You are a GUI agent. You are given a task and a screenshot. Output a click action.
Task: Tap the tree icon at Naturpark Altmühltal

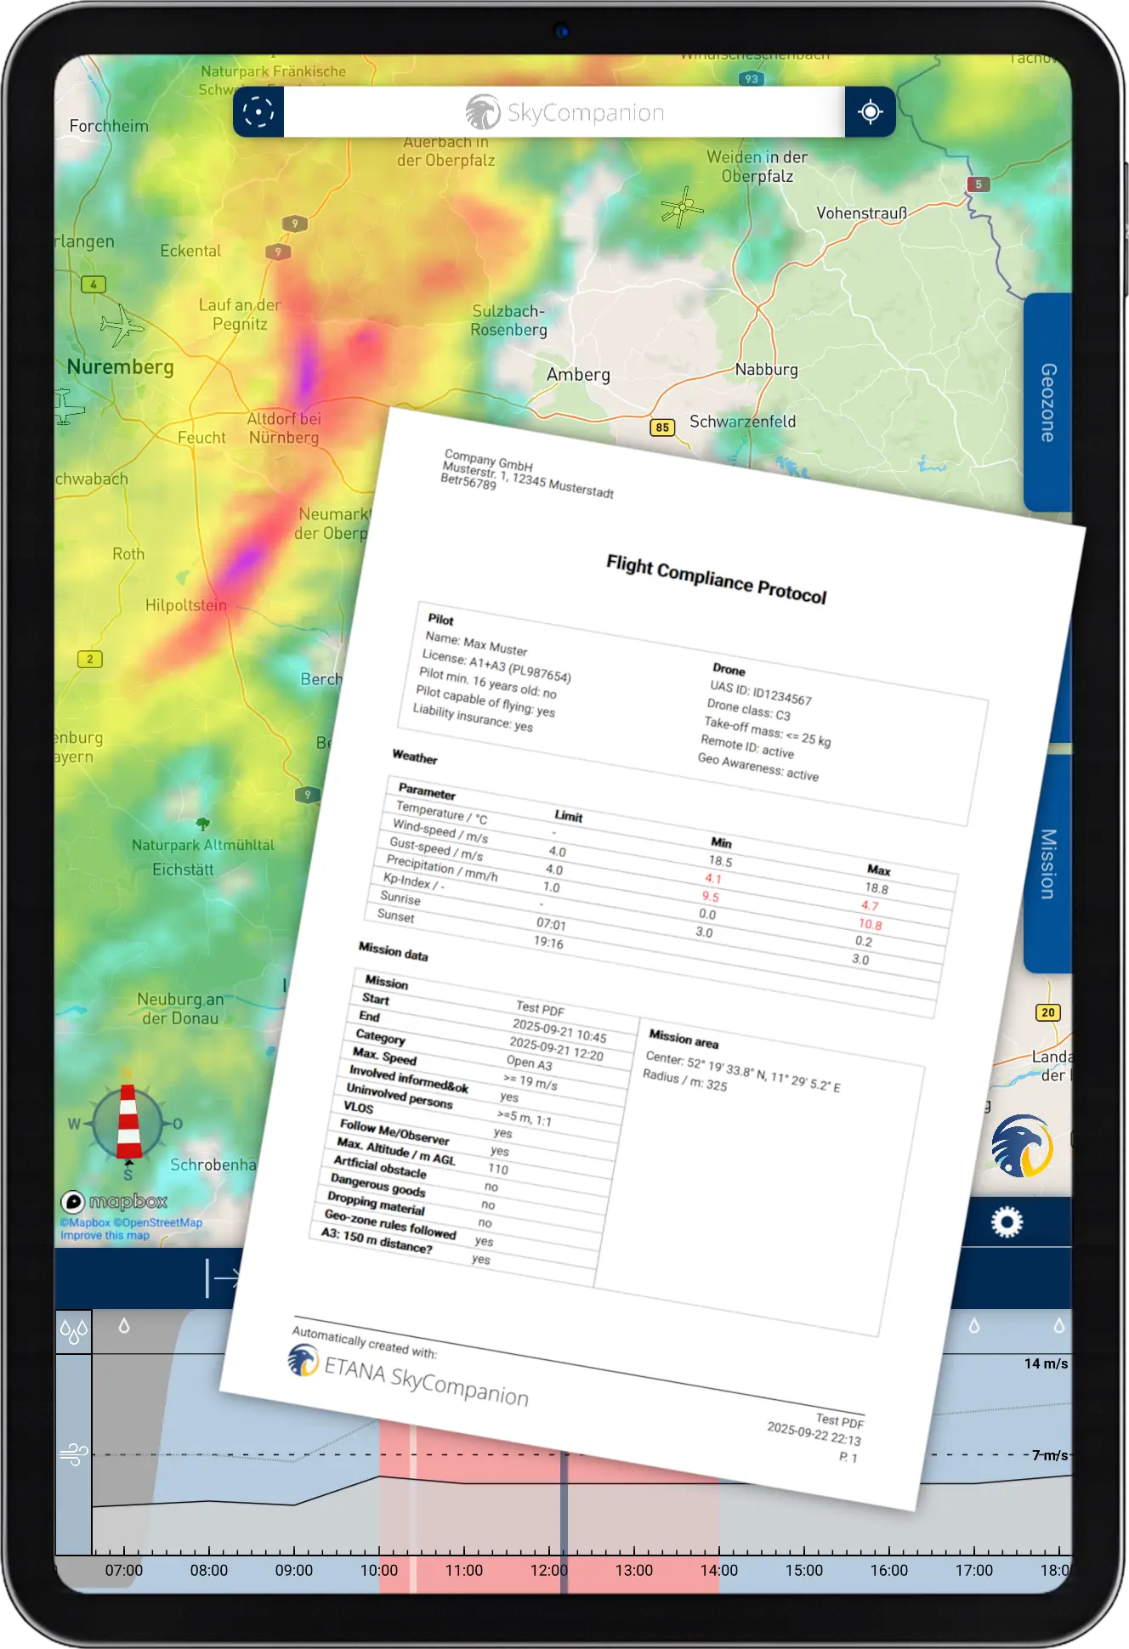202,824
